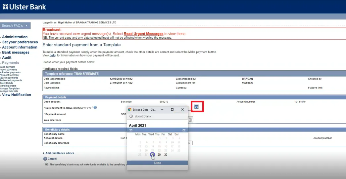Click Date last used value 27/04/2021 at 17:32
This screenshot has width=346, height=179.
coord(121,83)
